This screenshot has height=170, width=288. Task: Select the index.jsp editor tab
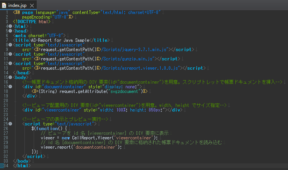coord(18,5)
